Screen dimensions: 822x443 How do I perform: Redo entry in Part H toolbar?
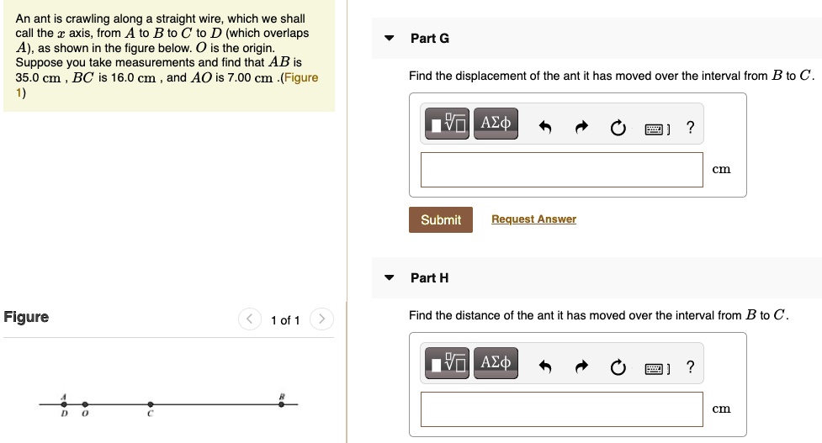coord(581,367)
